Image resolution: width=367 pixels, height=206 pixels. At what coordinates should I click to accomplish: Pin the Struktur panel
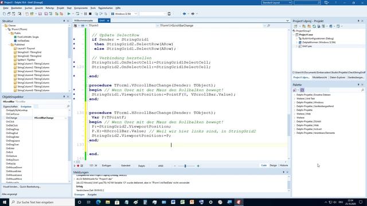[x=64, y=21]
